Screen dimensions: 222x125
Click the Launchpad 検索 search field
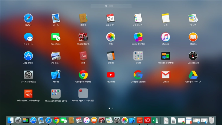click(111, 6)
